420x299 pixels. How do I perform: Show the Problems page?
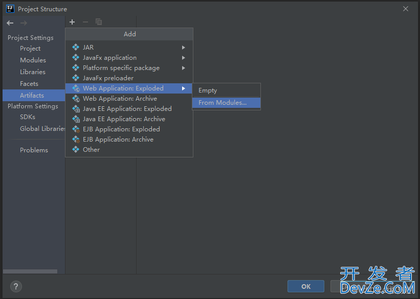coord(34,150)
